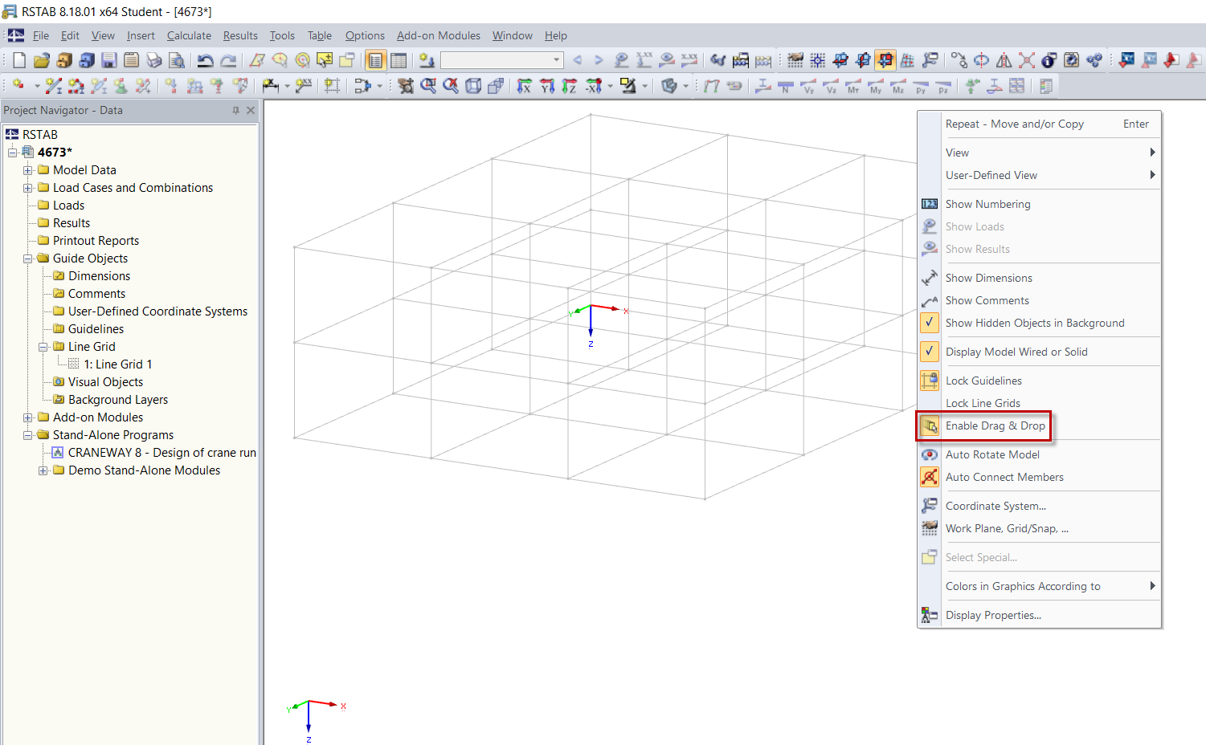Screen dimensions: 1206x745
Task: Close the Project Navigator panel
Action: tap(251, 110)
